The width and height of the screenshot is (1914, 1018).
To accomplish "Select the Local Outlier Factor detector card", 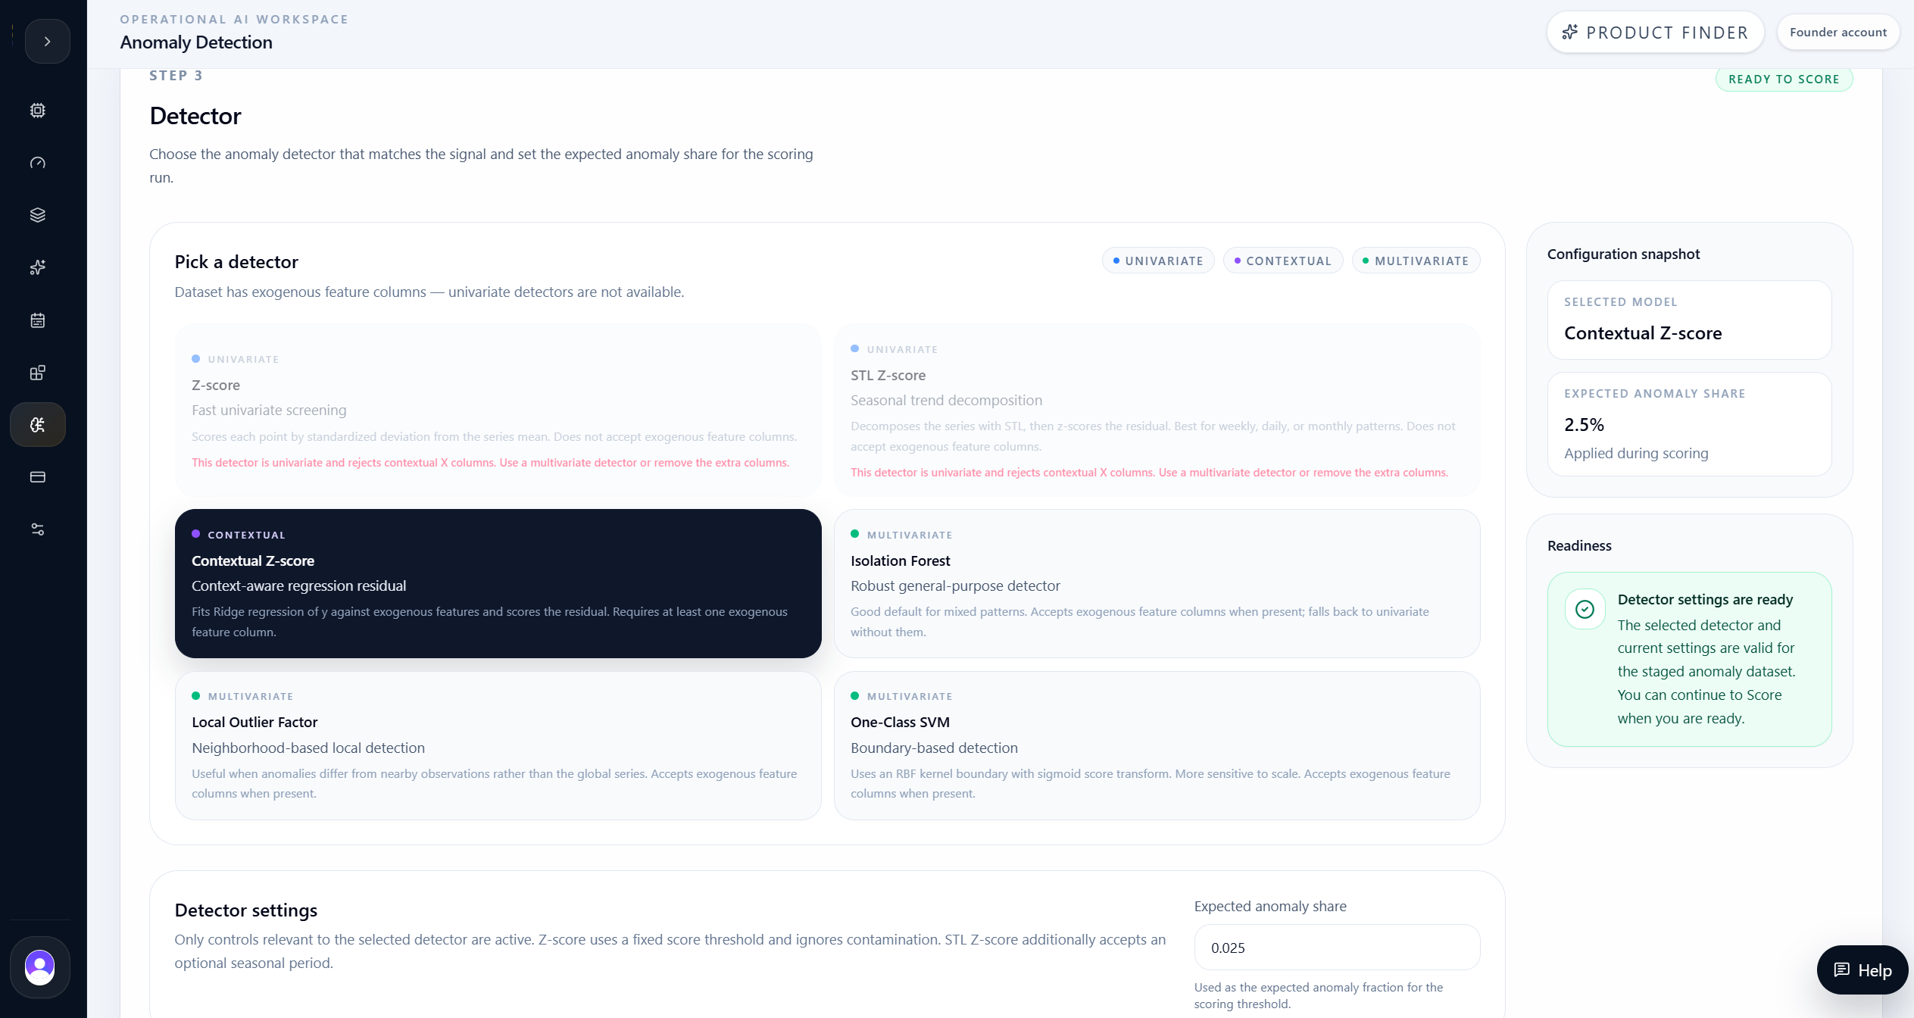I will (498, 746).
